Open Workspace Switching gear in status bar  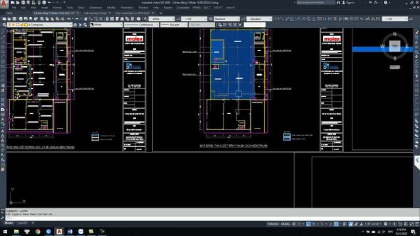coord(385,224)
